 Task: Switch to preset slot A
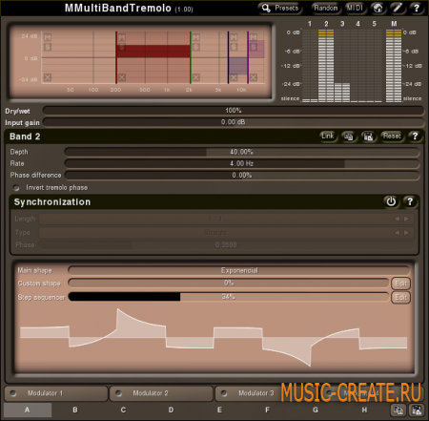click(x=28, y=410)
